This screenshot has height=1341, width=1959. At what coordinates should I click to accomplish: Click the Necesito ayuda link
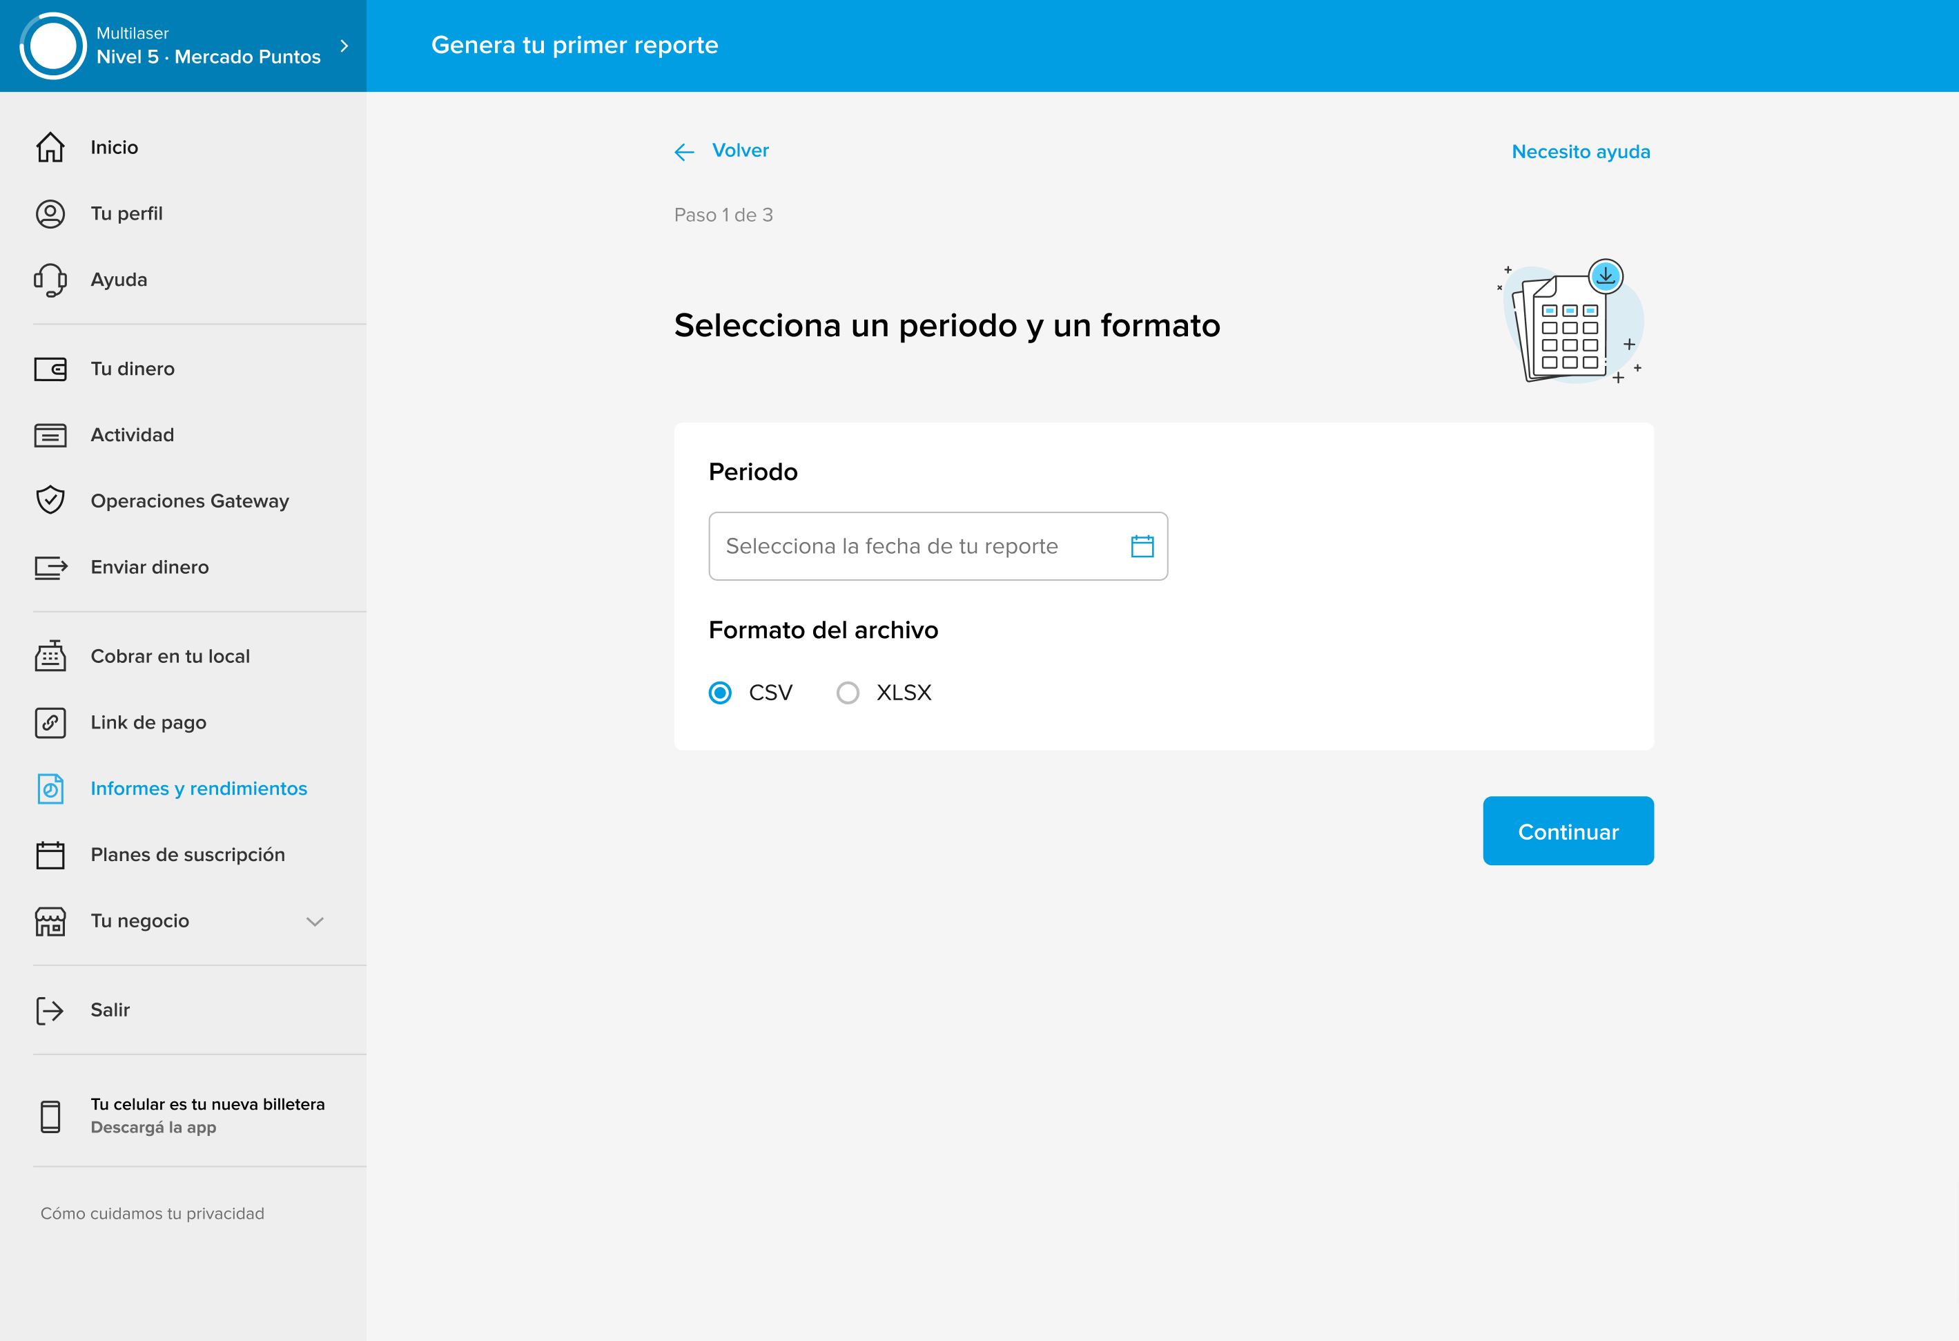click(1581, 152)
